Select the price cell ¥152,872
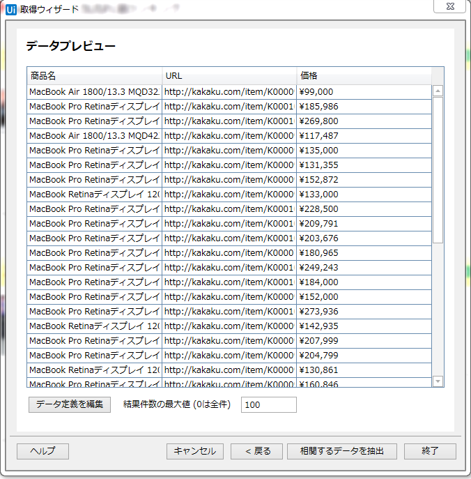Image resolution: width=471 pixels, height=479 pixels. [x=364, y=180]
